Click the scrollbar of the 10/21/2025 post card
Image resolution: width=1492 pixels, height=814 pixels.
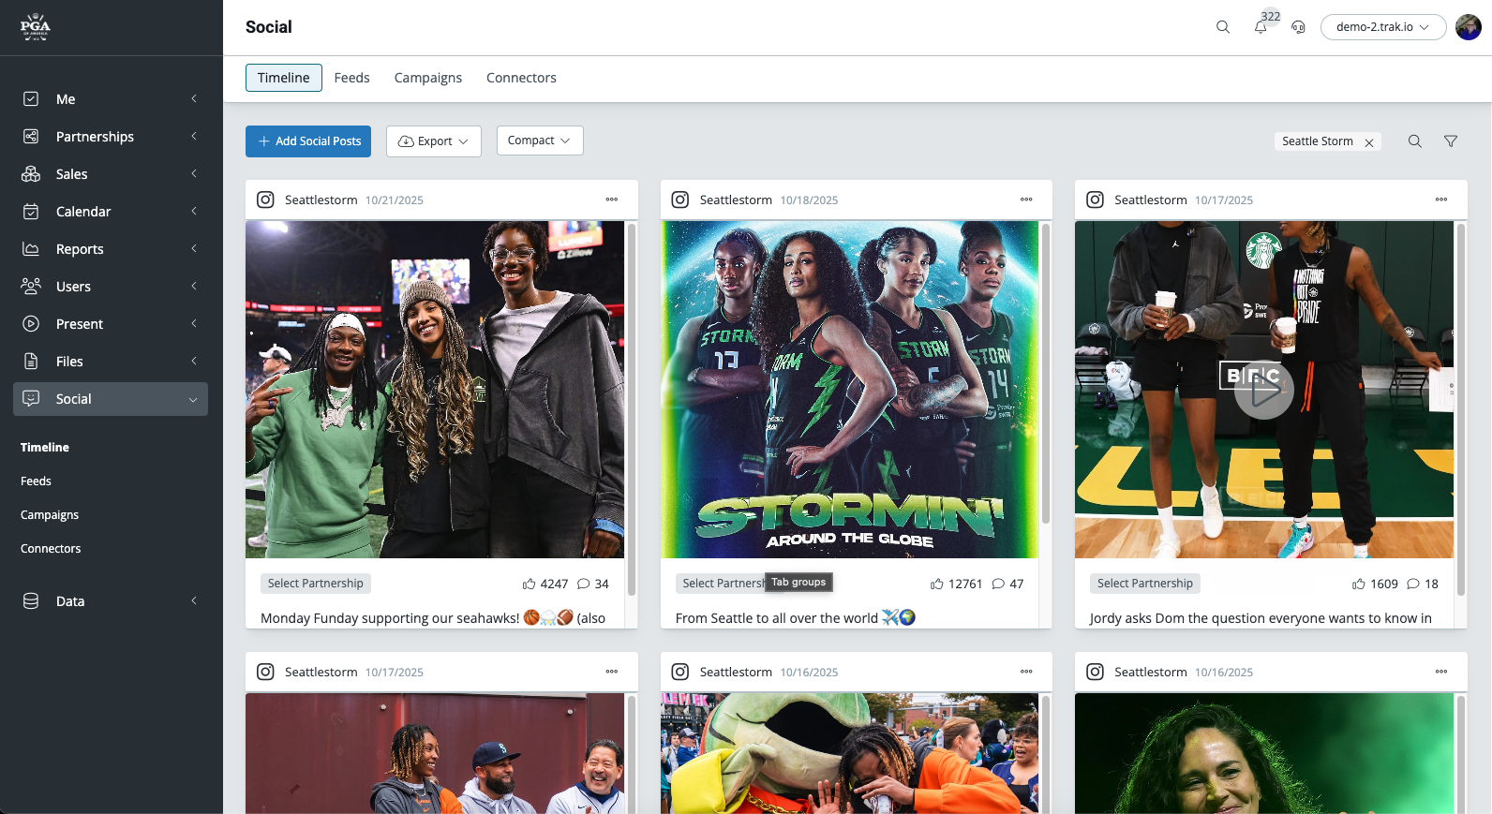pyautogui.click(x=632, y=409)
